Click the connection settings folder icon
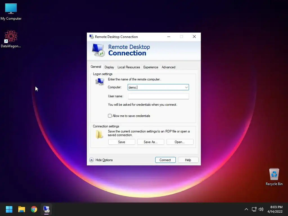Image resolution: width=288 pixels, height=216 pixels. coord(99,134)
